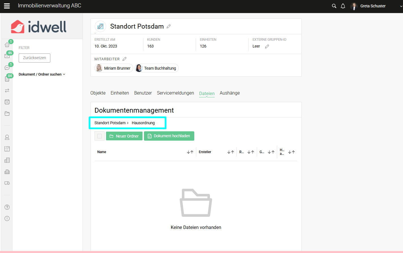Select the Dateien tab
Viewport: 403px width, 253px height.
pyautogui.click(x=207, y=94)
